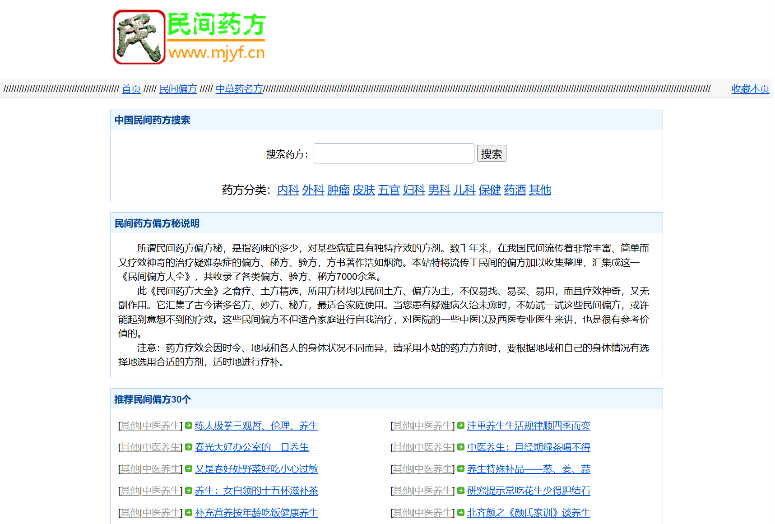The width and height of the screenshot is (775, 524).
Task: Open the 药酒 prescription category
Action: point(514,190)
